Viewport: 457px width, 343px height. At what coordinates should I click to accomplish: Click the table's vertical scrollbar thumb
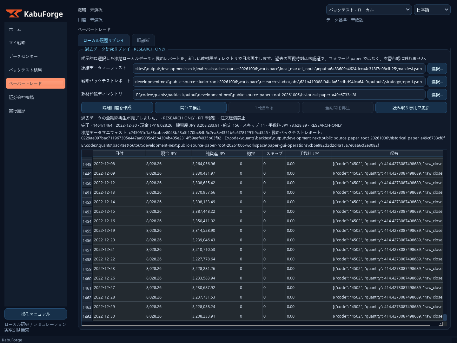coord(445,317)
